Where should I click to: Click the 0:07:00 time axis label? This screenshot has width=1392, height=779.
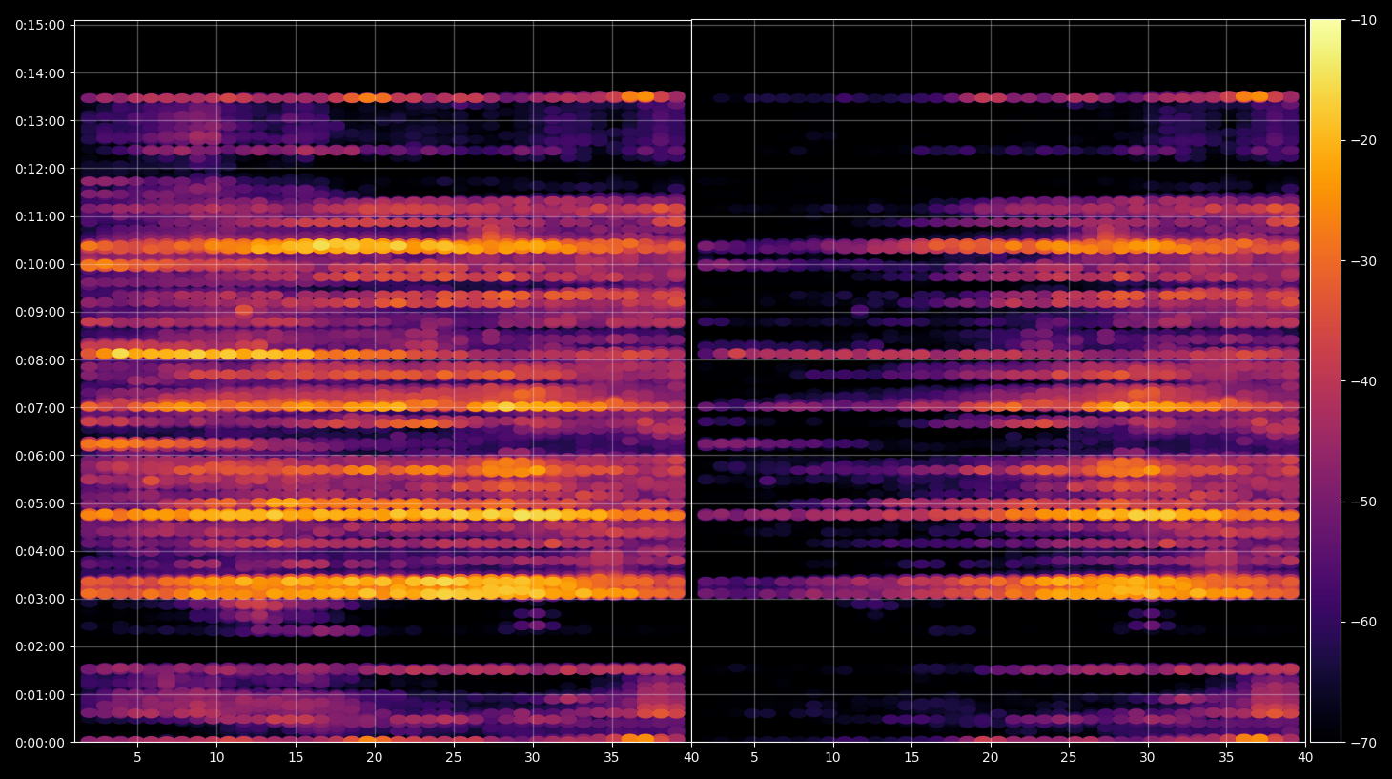tap(40, 408)
